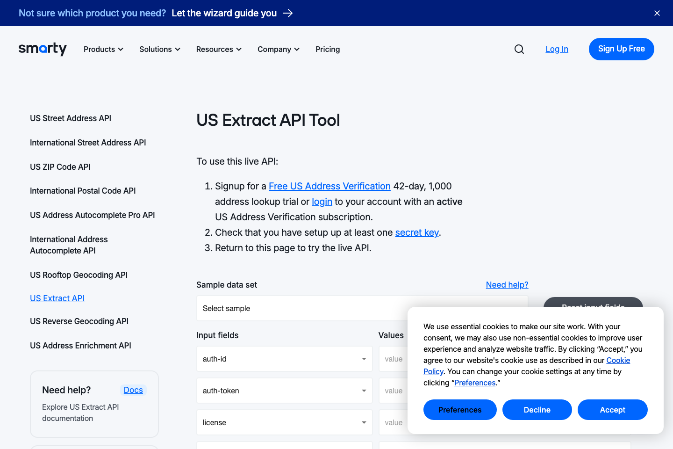This screenshot has width=673, height=449.
Task: Open cookie Preferences settings
Action: click(x=460, y=410)
